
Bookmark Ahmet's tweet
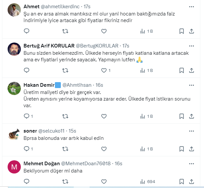[182, 31]
